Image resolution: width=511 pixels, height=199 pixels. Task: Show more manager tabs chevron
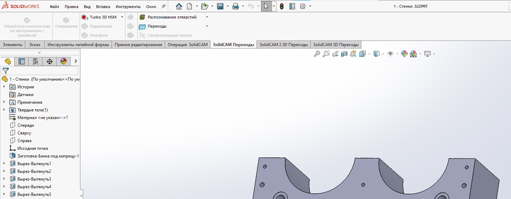(x=76, y=61)
